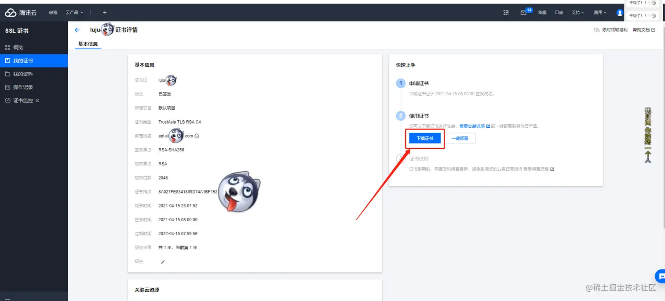This screenshot has width=665, height=301.
Task: Click the collapse menu icon at sidebar bottom
Action: pyautogui.click(x=7, y=300)
